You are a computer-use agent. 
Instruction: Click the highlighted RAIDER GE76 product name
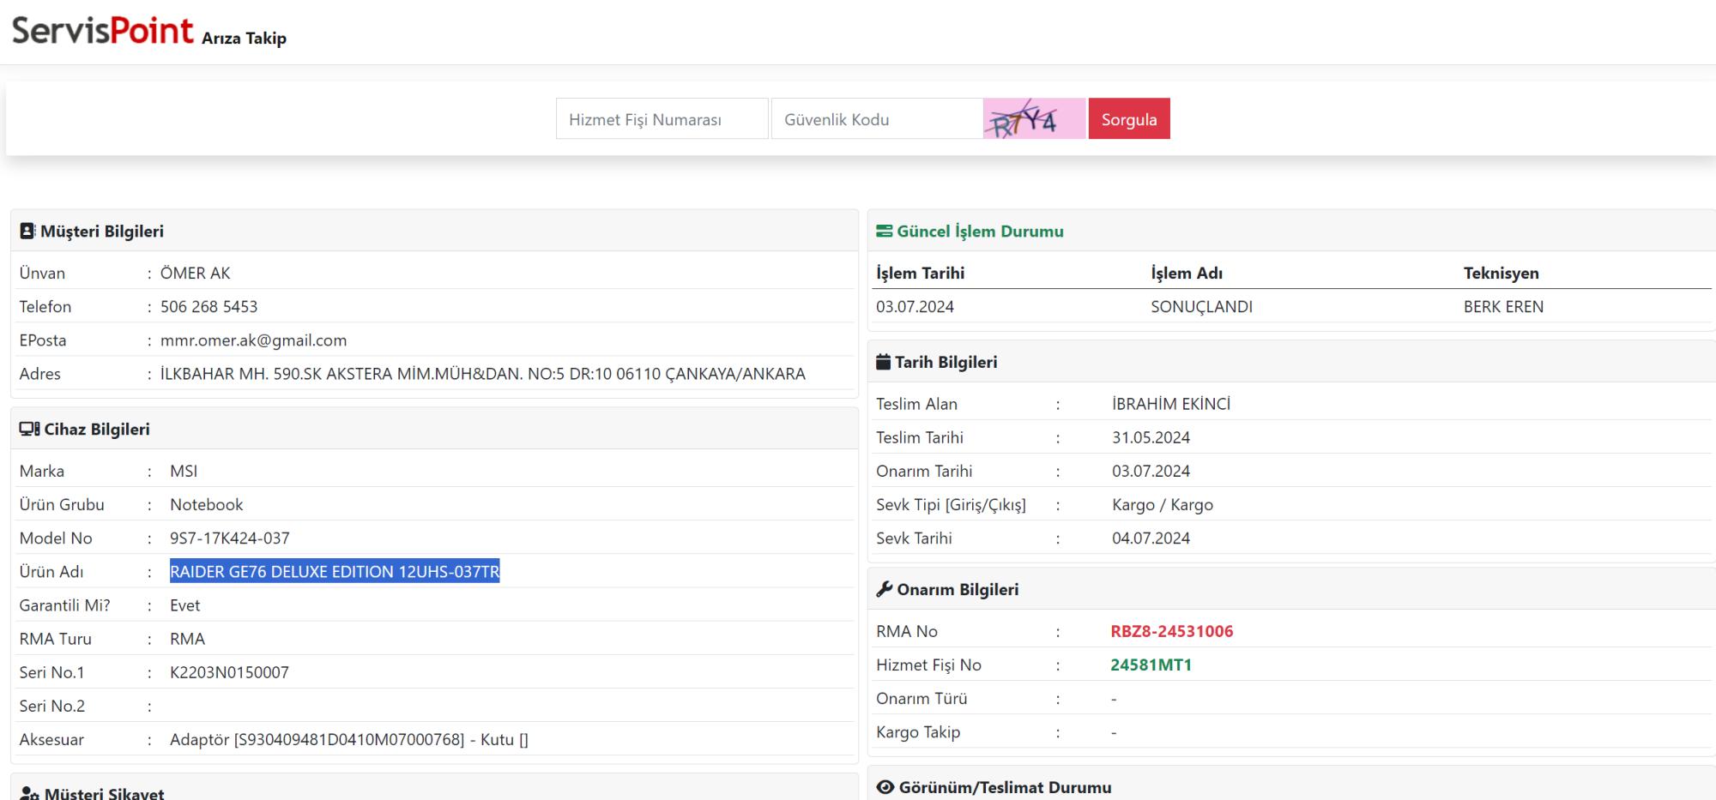(x=335, y=572)
